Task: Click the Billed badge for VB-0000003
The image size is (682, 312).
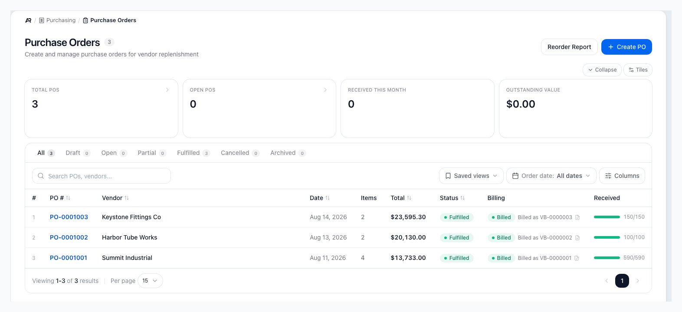Action: pyautogui.click(x=501, y=217)
